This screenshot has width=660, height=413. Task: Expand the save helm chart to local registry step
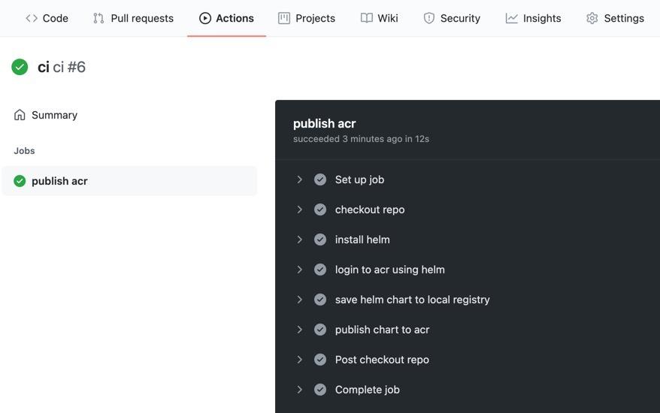[x=299, y=300]
